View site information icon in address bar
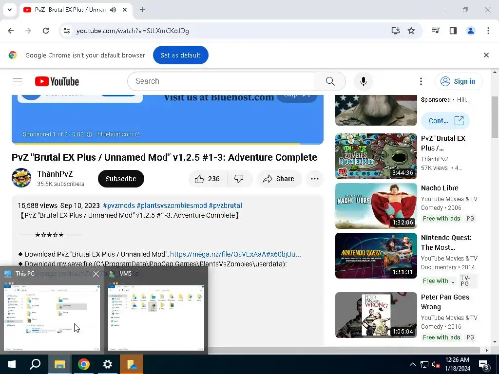 click(x=67, y=31)
